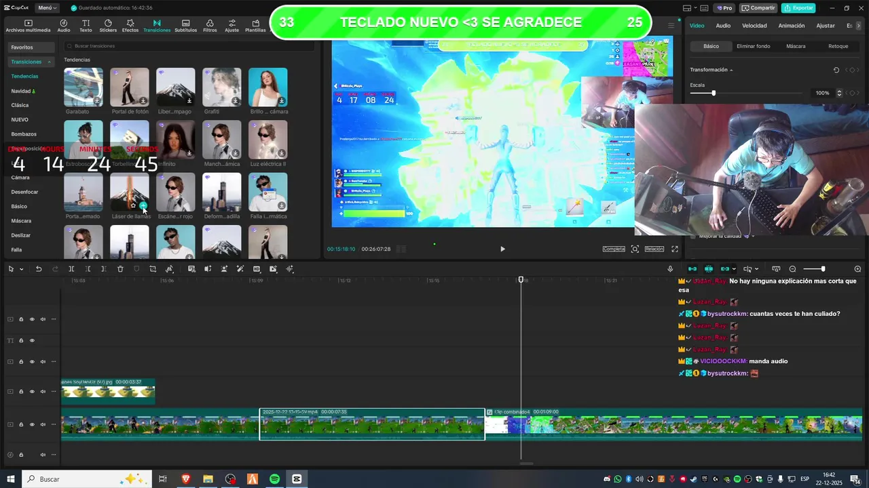Mute the track with the jpg clip
The height and width of the screenshot is (488, 869).
(x=43, y=391)
